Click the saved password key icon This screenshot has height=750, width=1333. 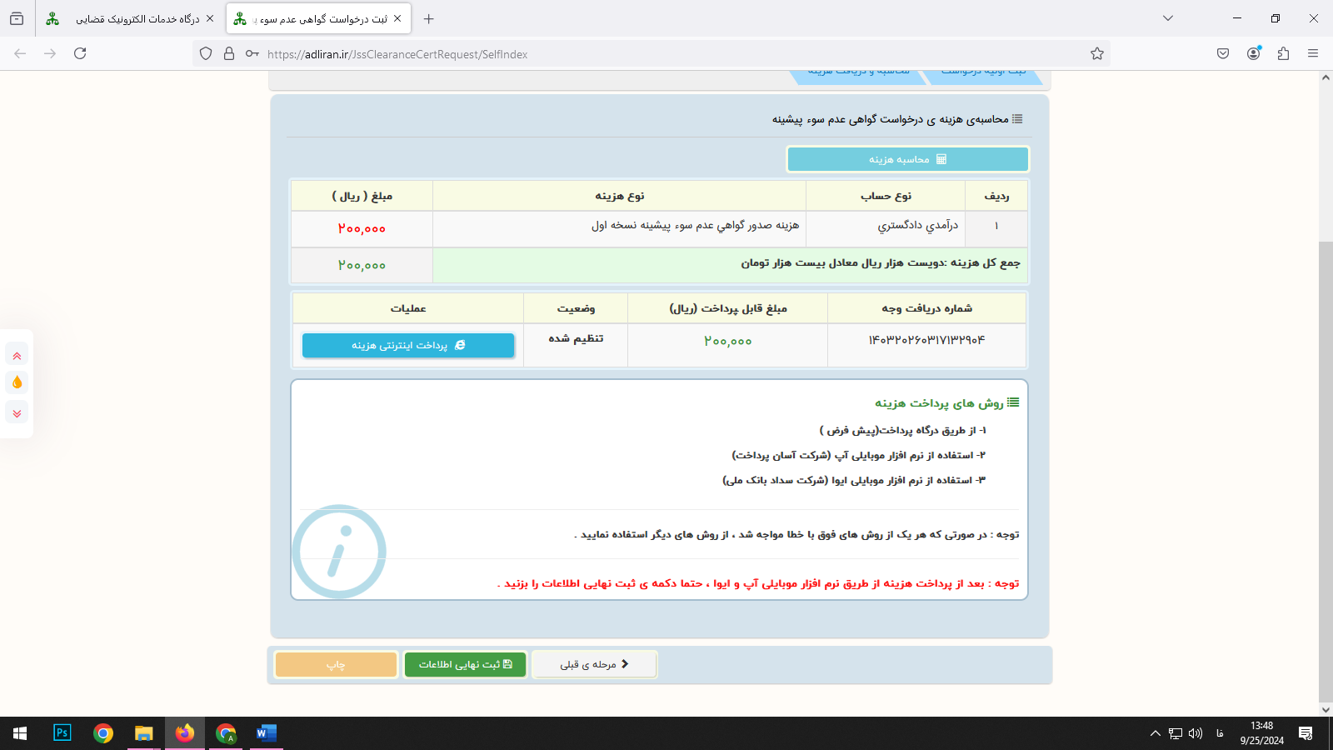[252, 54]
